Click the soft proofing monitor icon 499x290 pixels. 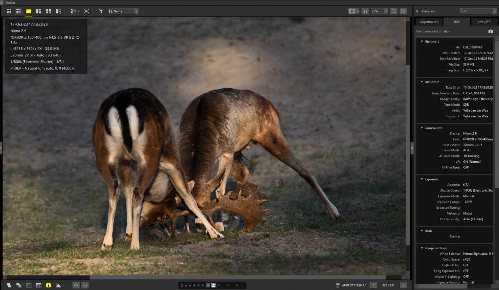pos(338,285)
